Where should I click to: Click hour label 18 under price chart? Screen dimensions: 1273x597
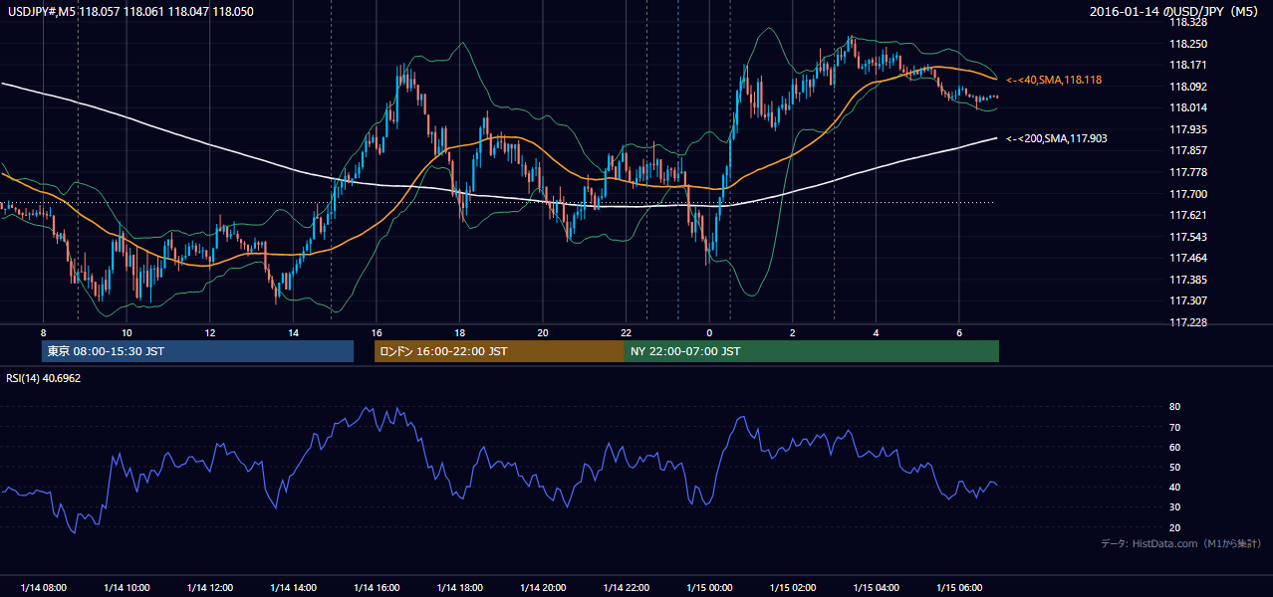click(x=459, y=332)
